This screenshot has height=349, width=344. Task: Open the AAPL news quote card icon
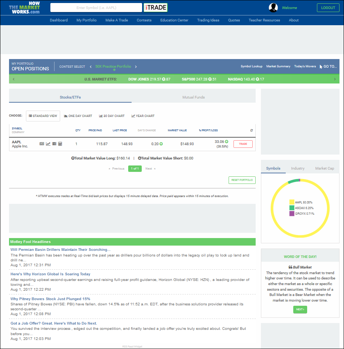tap(42, 144)
